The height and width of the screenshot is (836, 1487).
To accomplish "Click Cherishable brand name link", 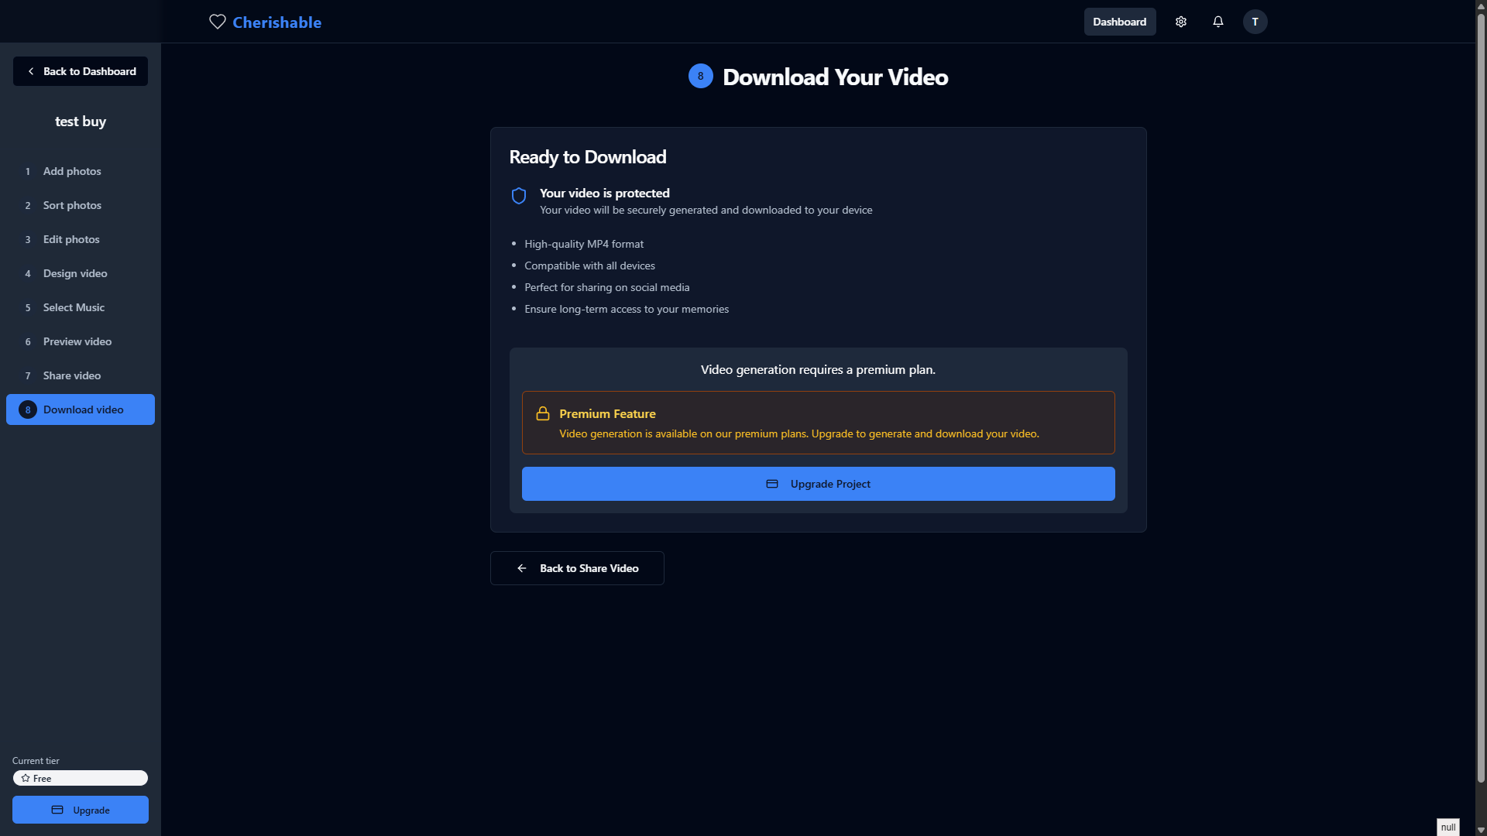I will click(x=276, y=22).
